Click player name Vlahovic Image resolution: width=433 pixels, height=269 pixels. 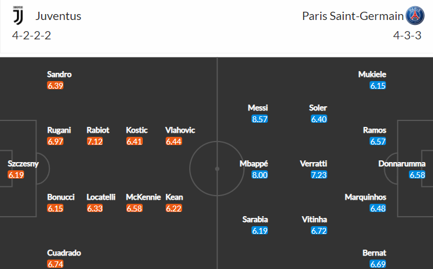point(180,130)
